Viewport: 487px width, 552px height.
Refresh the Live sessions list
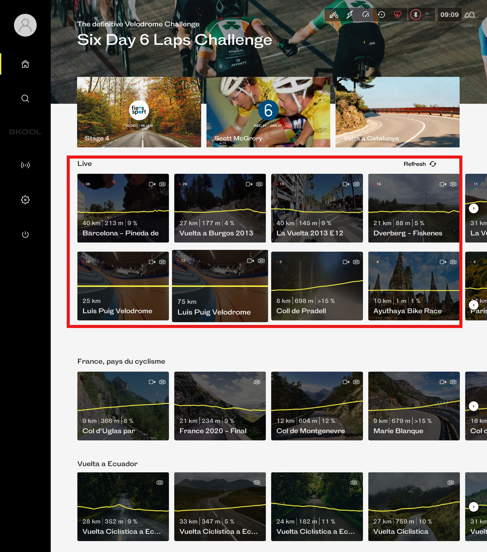click(x=420, y=164)
